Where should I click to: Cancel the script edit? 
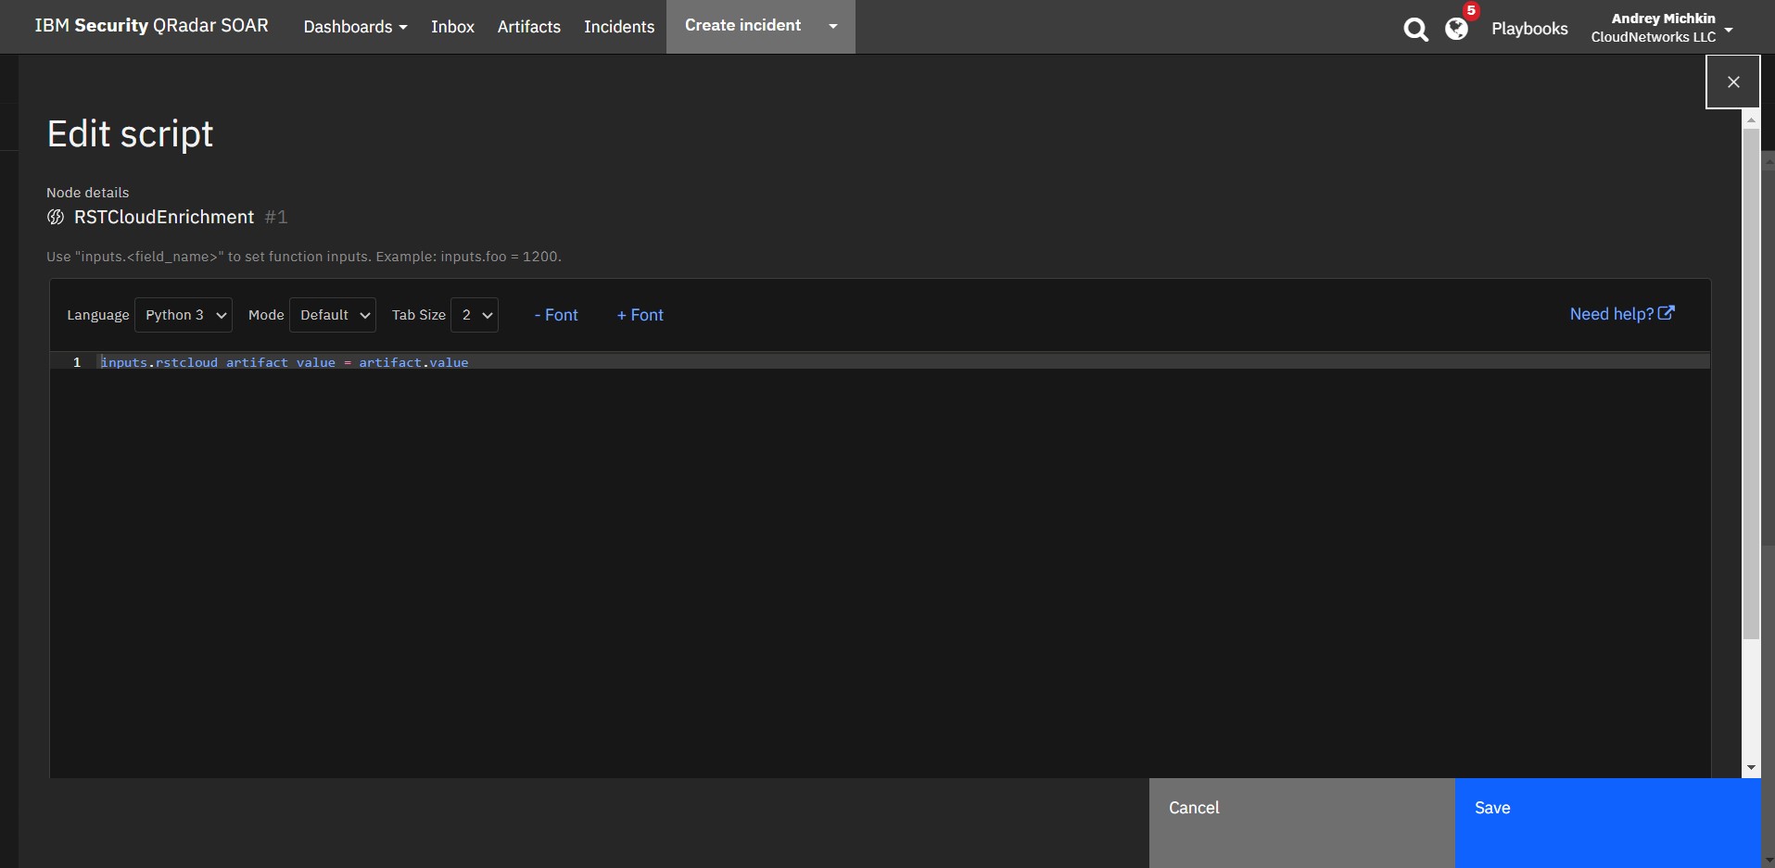pos(1302,823)
